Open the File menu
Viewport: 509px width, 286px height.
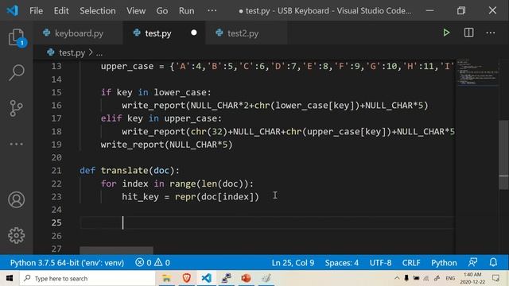36,10
